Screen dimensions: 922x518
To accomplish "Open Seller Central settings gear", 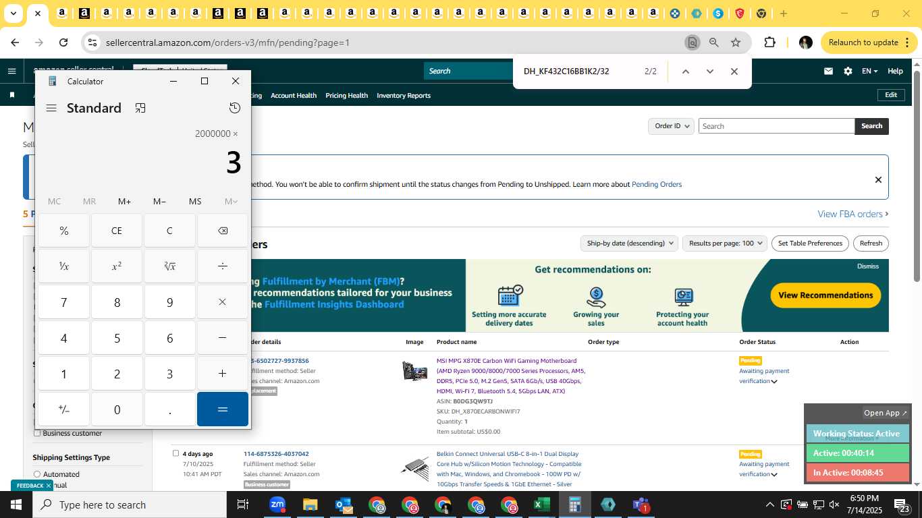I will click(x=848, y=71).
